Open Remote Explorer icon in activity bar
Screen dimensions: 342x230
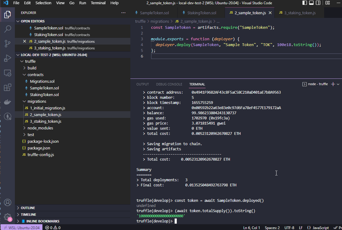(7, 73)
